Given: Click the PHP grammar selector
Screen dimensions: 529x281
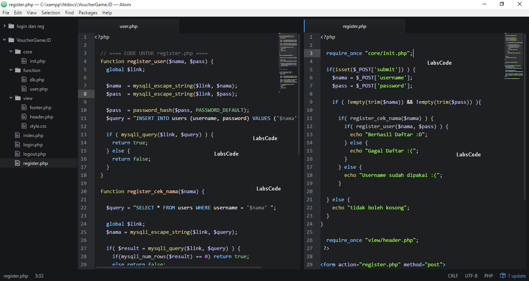Looking at the screenshot, I should [489, 276].
